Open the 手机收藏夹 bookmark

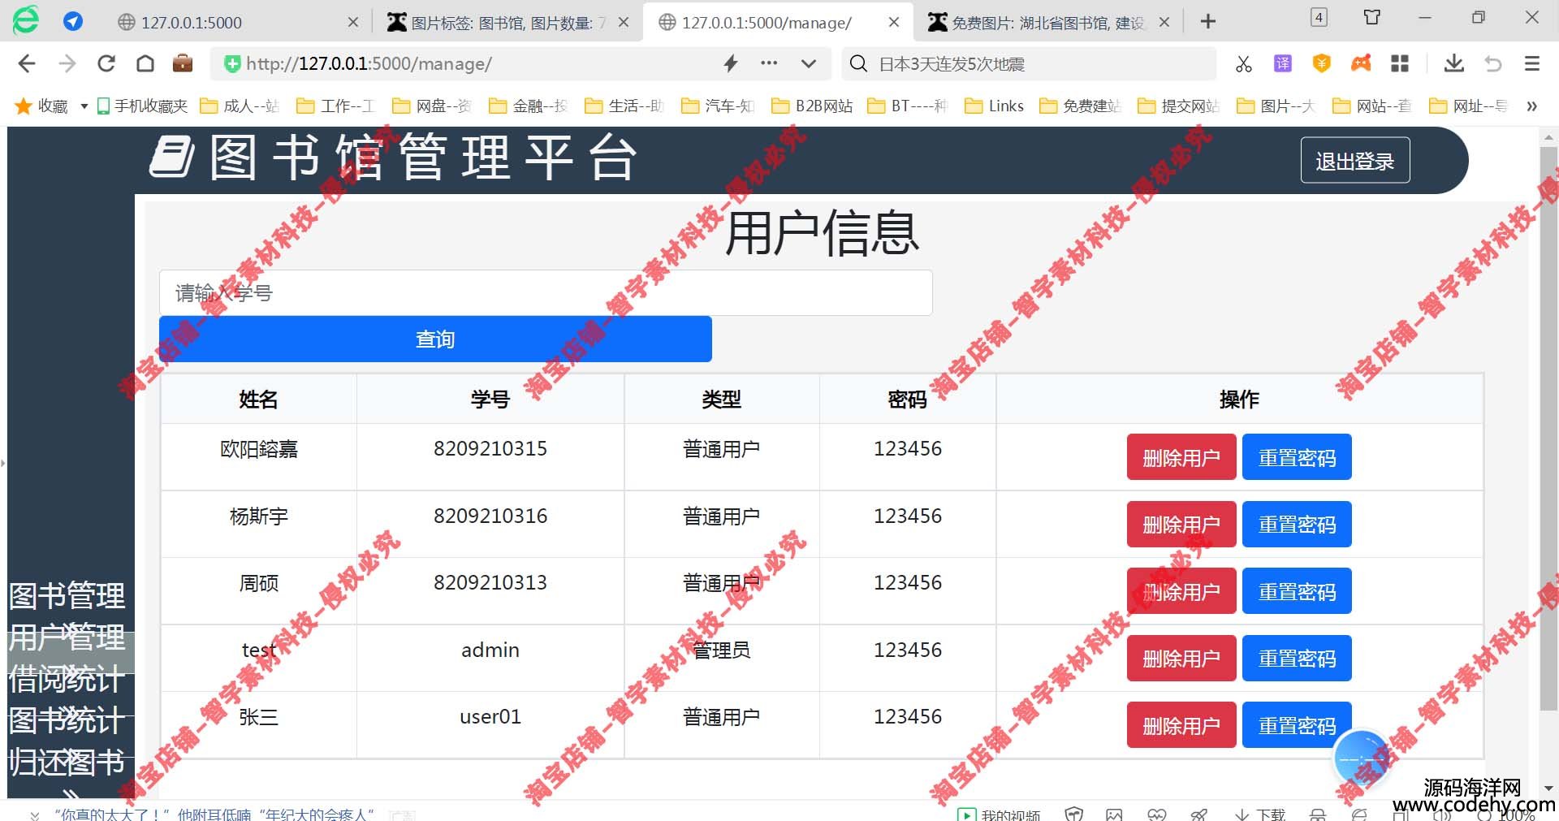point(142,106)
